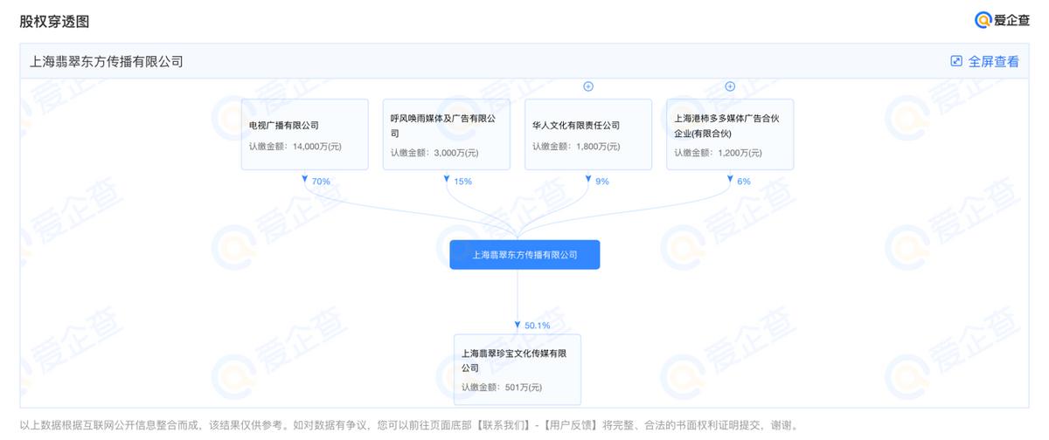Viewport: 1049px width, 440px height.
Task: Select the 上海港柿多多媒体广告合伙企业 card
Action: coord(730,134)
